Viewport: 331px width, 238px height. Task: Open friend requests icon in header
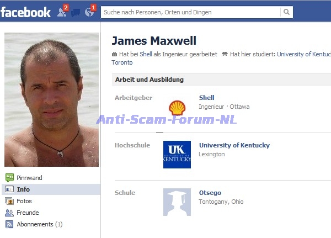(62, 12)
